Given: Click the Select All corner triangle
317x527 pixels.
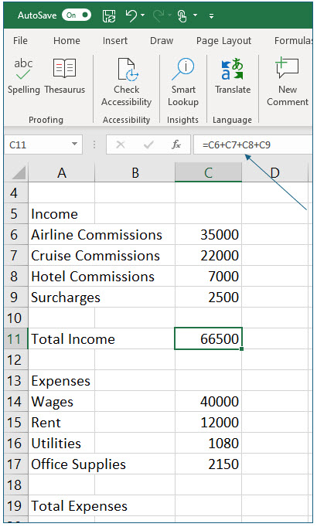Looking at the screenshot, I should coord(17,173).
